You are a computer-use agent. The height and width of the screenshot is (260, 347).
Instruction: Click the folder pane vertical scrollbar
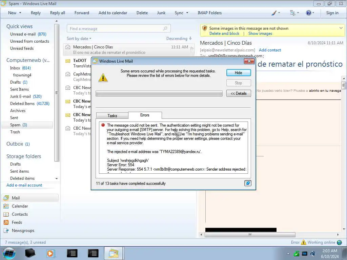[x=57, y=93]
